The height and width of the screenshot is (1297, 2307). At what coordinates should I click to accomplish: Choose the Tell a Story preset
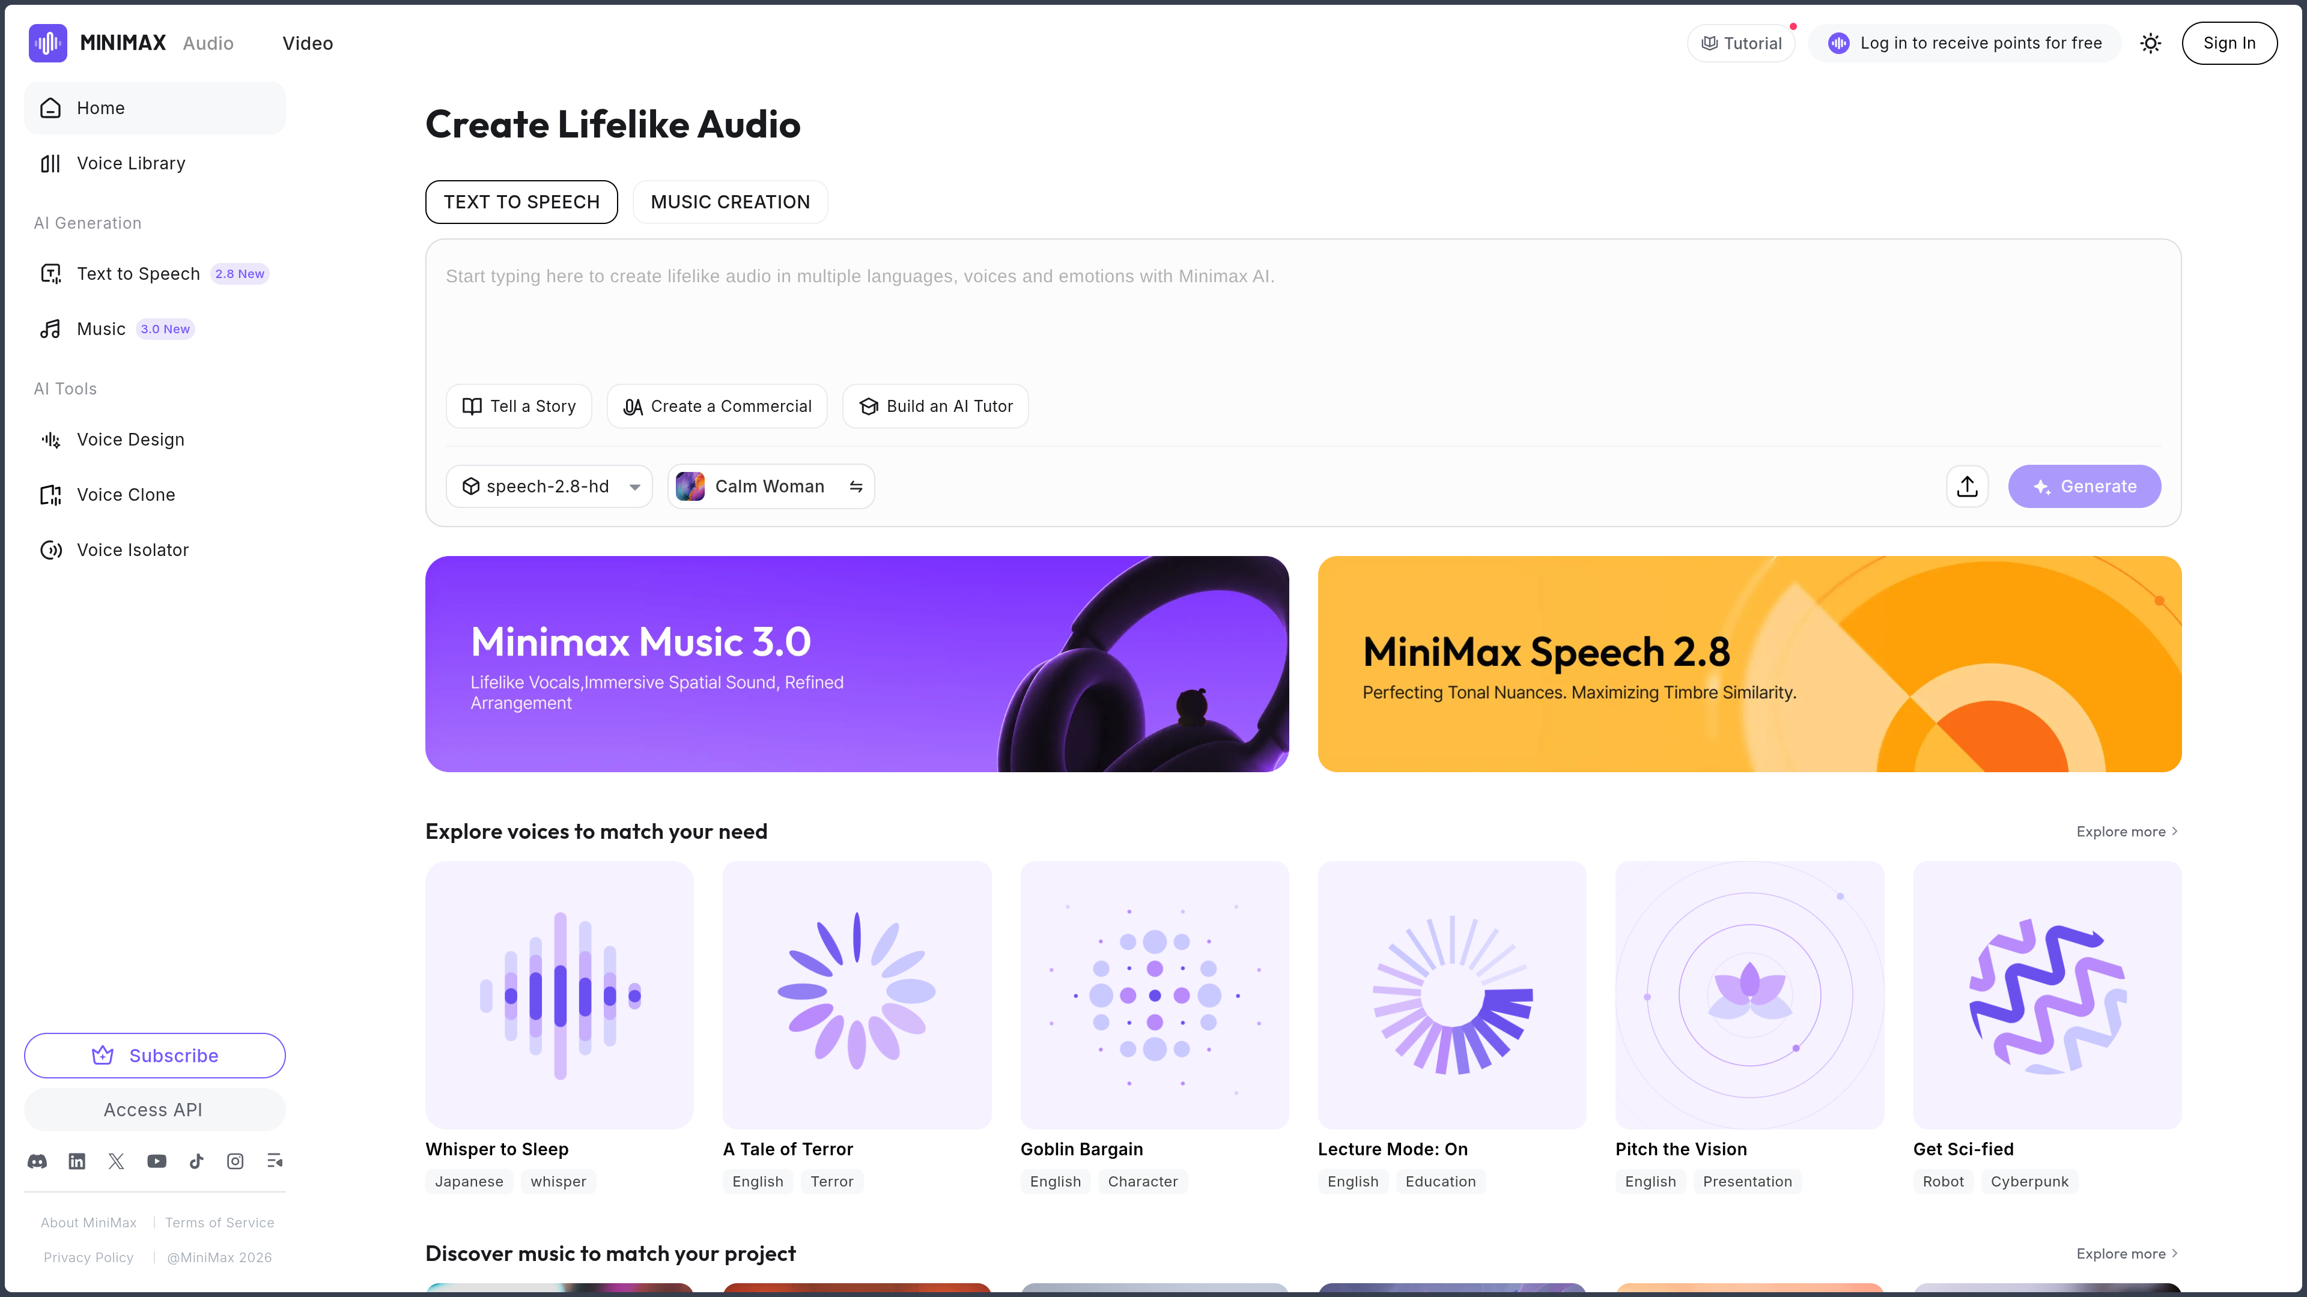(518, 407)
